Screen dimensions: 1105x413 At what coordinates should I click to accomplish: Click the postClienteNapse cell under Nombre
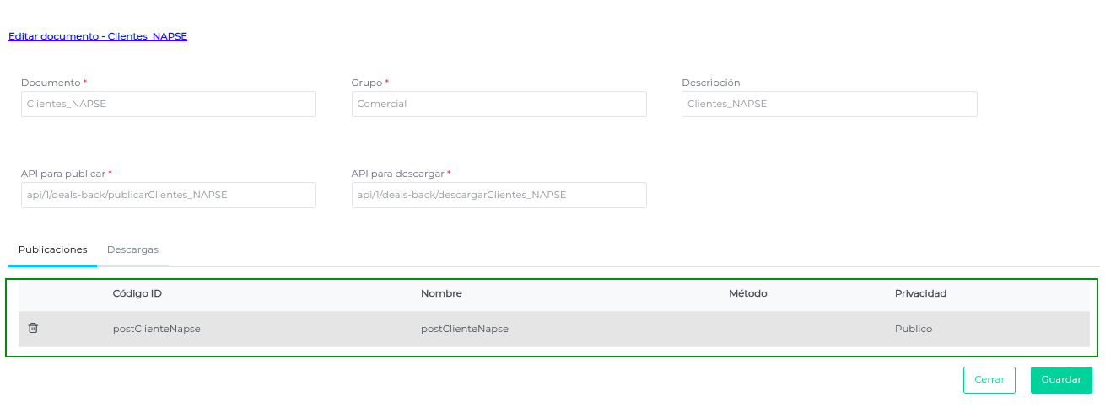point(464,329)
